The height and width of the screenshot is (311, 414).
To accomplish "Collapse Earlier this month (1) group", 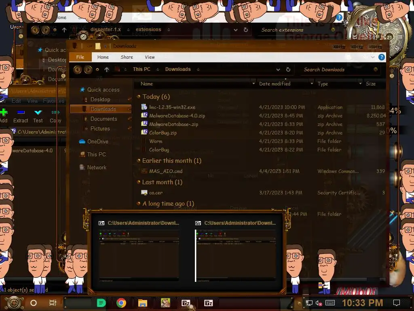I will coord(139,160).
